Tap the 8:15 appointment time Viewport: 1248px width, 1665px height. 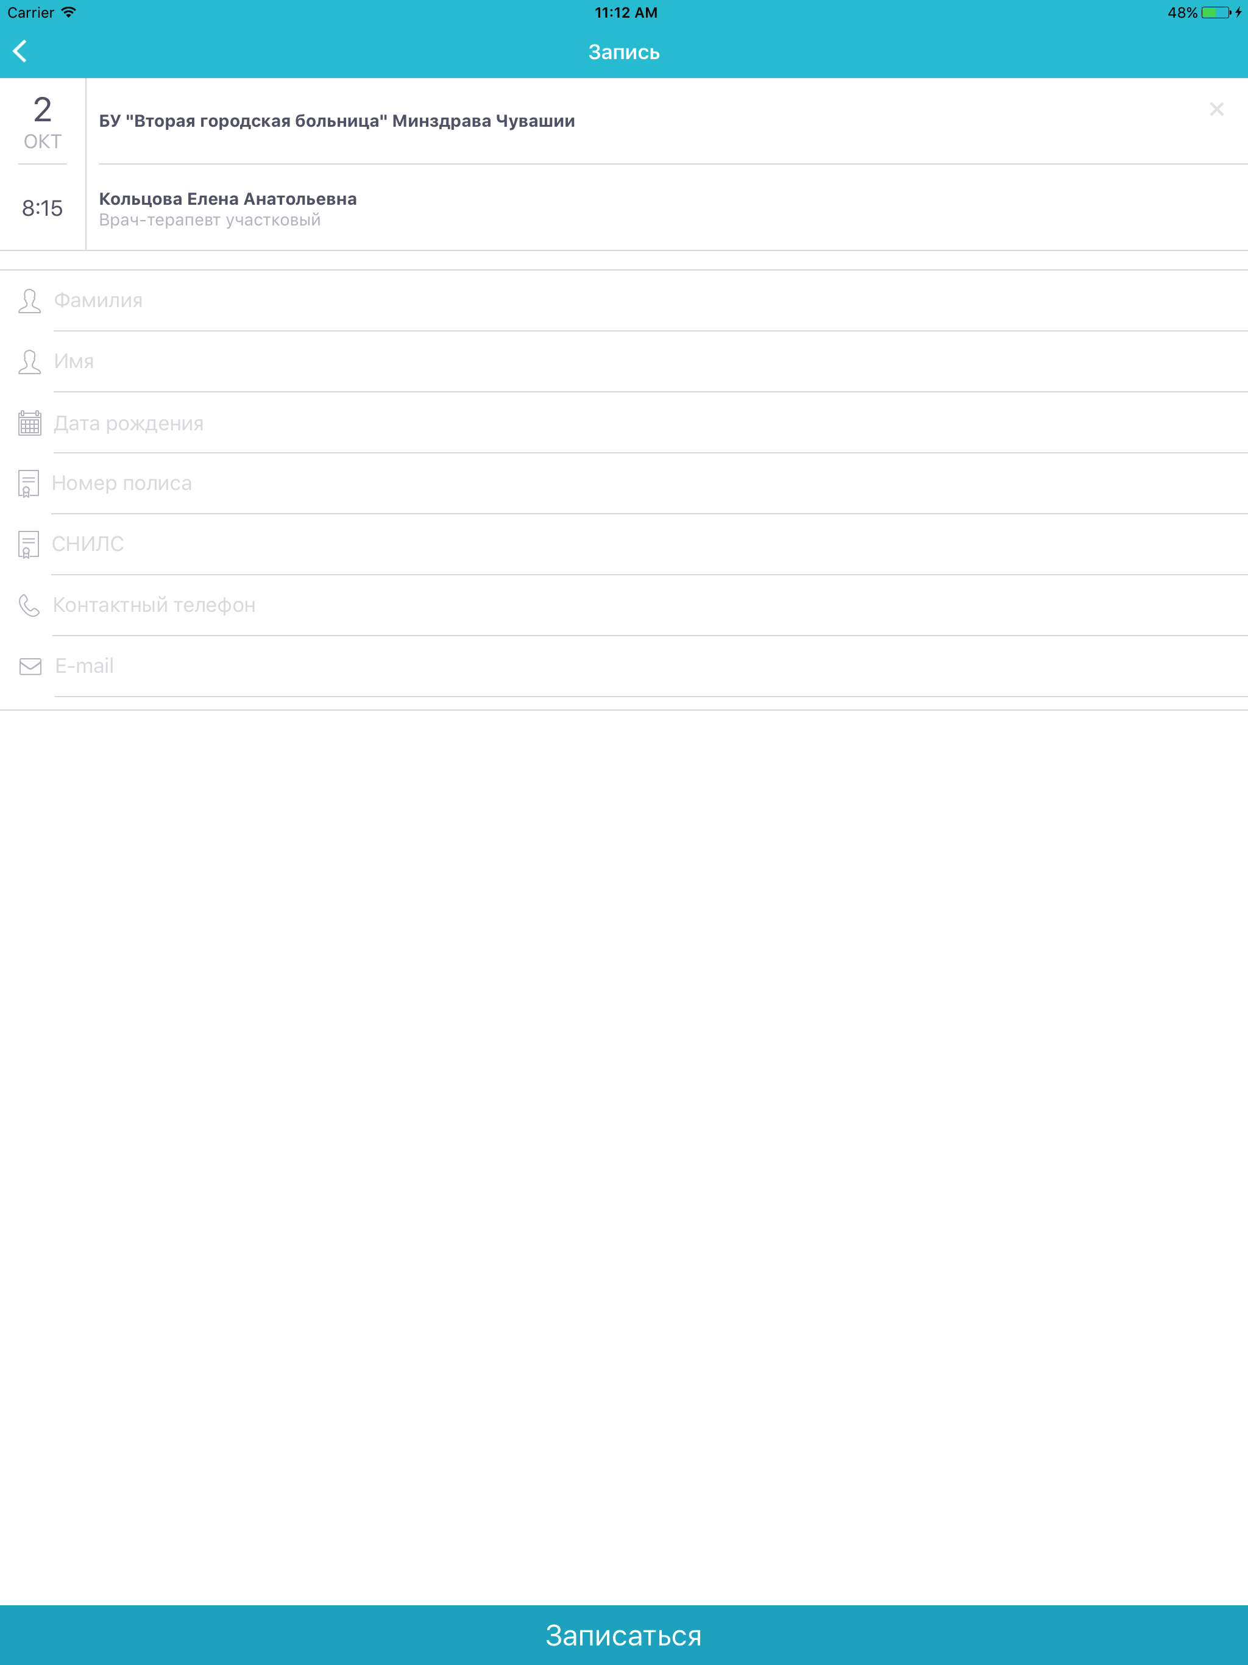pyautogui.click(x=42, y=208)
